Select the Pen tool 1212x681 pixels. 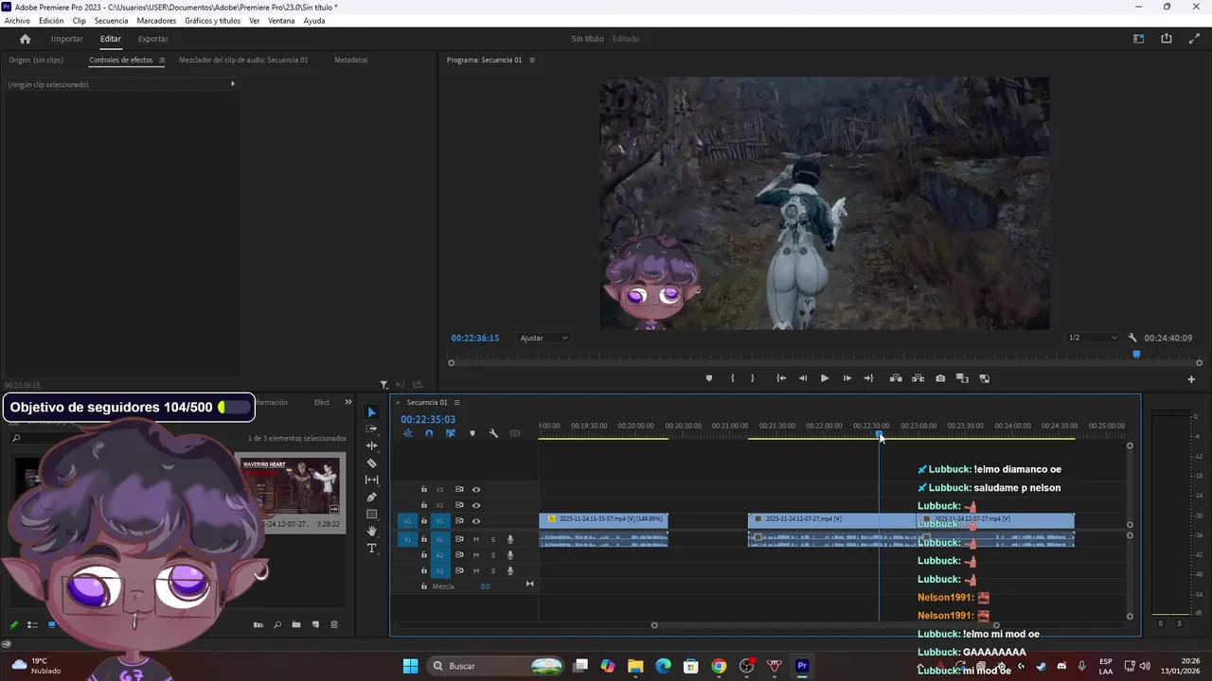point(372,497)
